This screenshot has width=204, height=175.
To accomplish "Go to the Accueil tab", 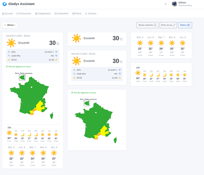I will pos(7,14).
